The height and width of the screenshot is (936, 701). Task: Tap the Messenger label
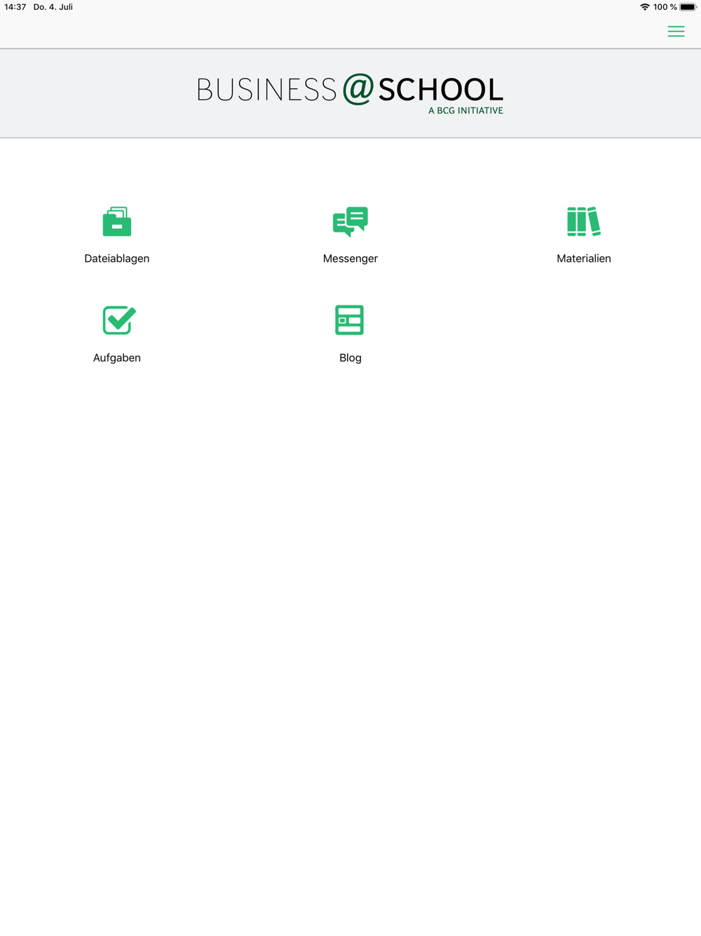coord(350,258)
